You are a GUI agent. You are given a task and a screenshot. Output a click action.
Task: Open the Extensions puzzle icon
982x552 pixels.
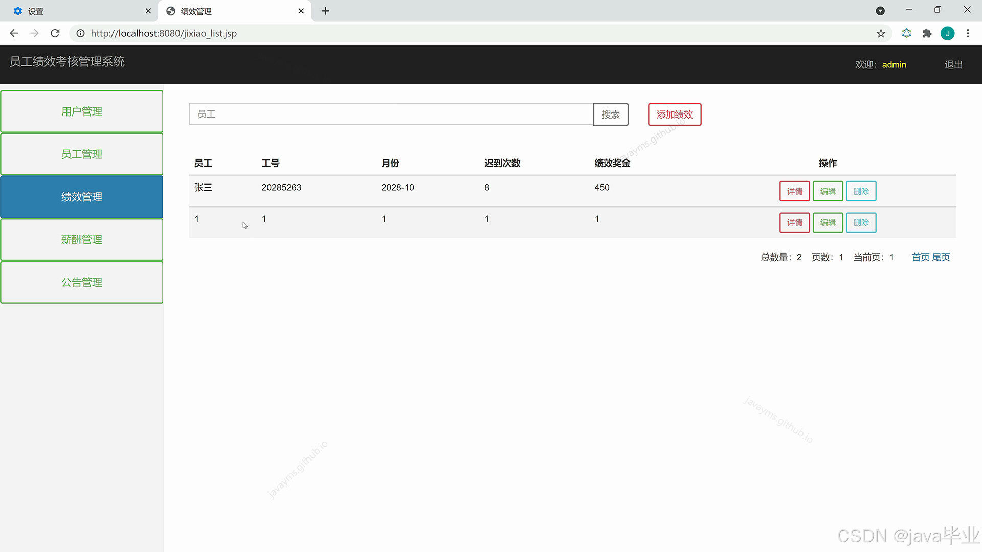point(927,33)
